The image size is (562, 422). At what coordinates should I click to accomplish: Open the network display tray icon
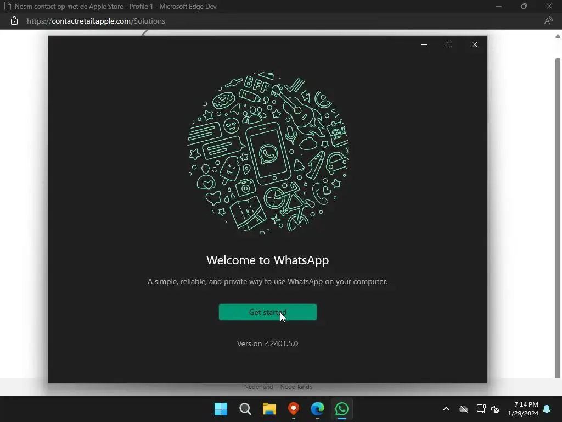click(481, 409)
